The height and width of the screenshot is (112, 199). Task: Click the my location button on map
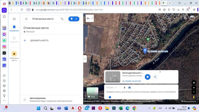coord(194,83)
